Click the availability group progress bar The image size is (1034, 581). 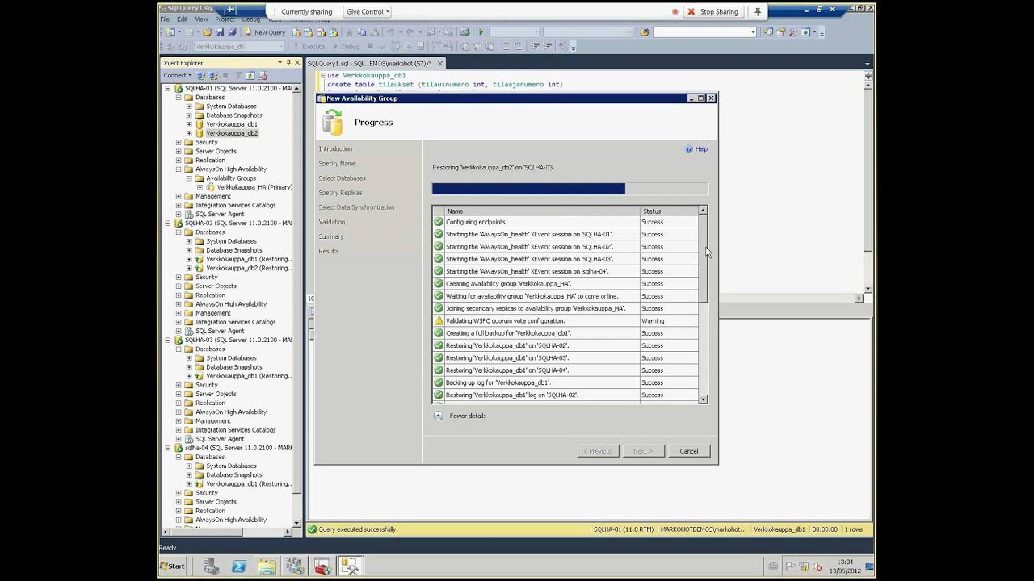570,189
